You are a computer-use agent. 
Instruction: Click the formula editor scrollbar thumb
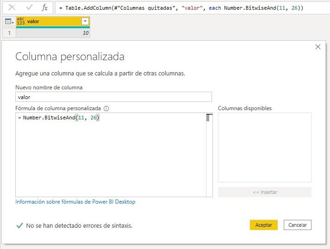coord(208,118)
